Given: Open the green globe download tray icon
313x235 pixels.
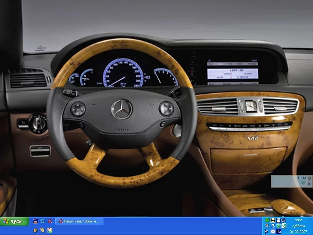Looking at the screenshot, I should click(x=278, y=226).
